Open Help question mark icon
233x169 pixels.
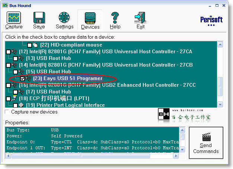(x=115, y=17)
